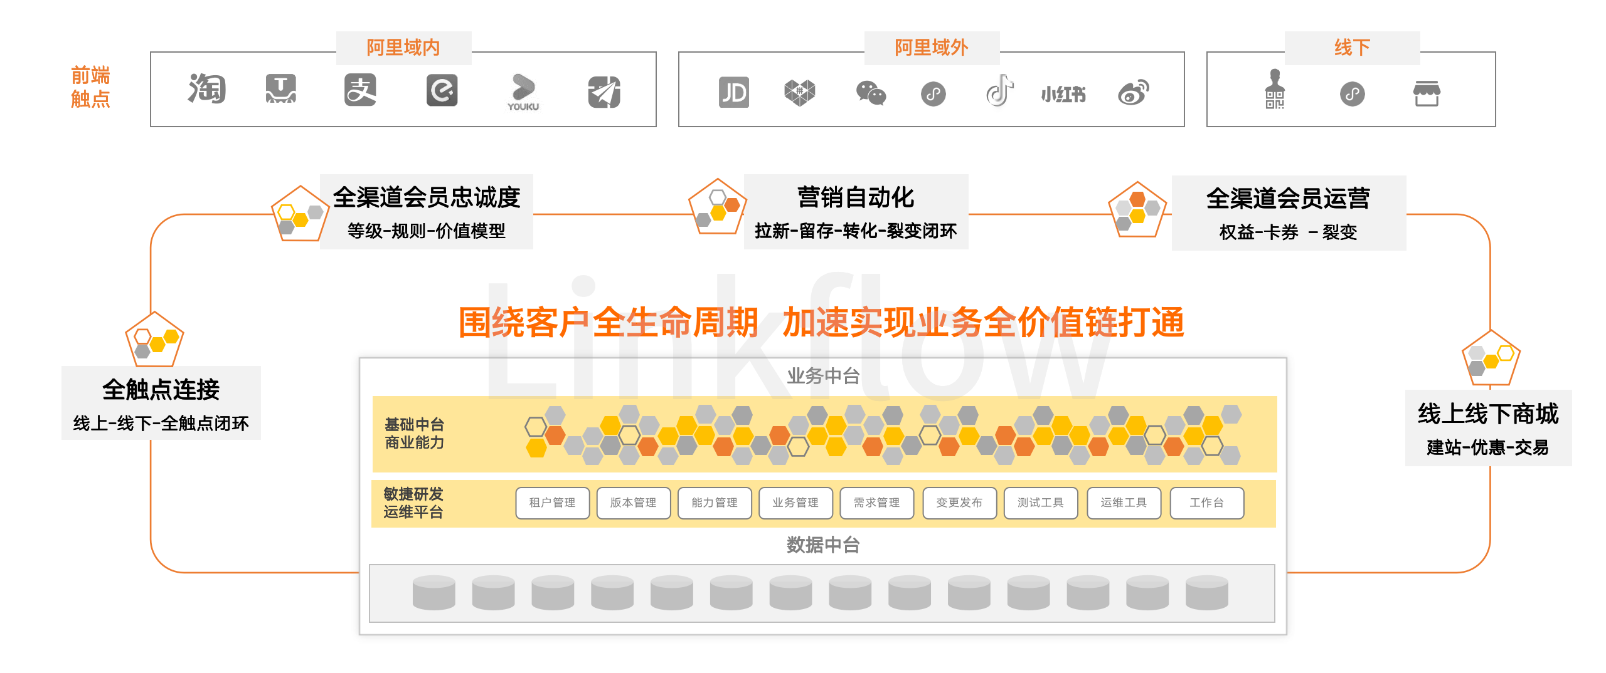Screen dimensions: 1606x673
Task: Select the WeChat chat bubbles icon
Action: pyautogui.click(x=871, y=93)
